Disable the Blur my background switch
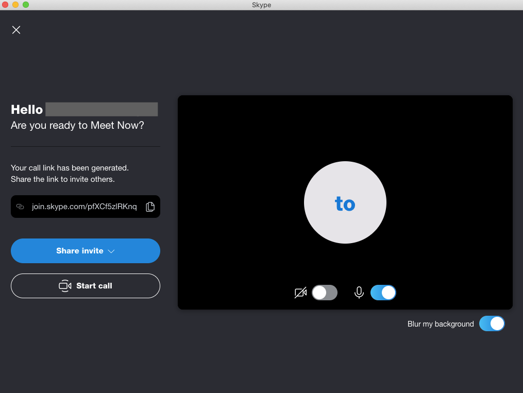523x393 pixels. 492,323
